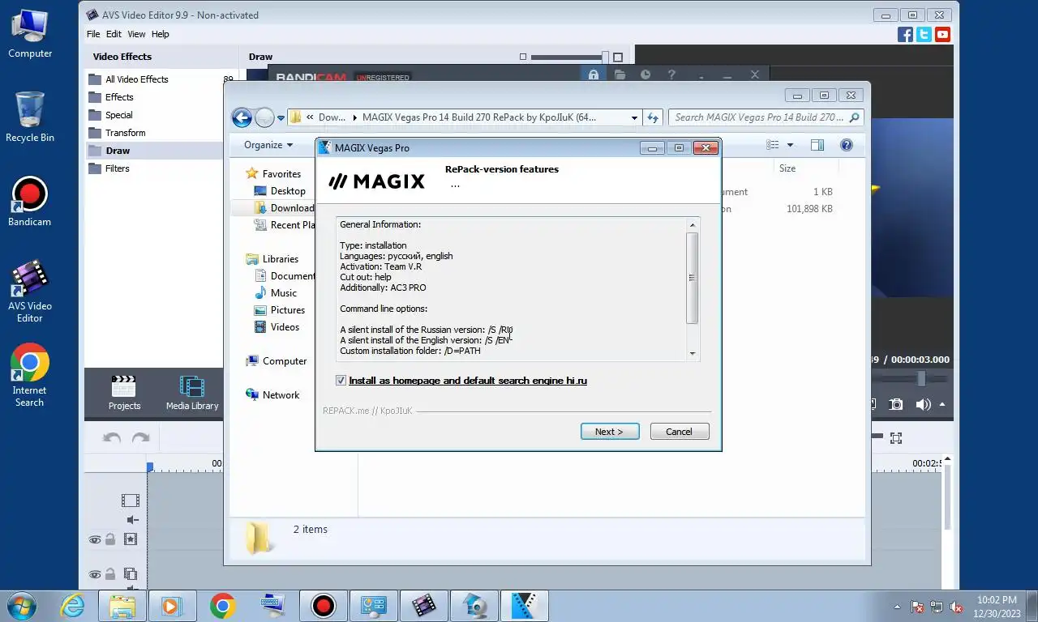Open Bandicam help question mark

click(671, 75)
